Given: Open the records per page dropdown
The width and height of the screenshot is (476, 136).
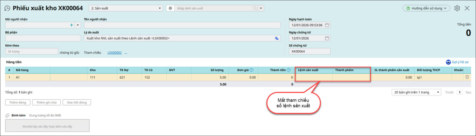Looking at the screenshot, I should (x=416, y=92).
